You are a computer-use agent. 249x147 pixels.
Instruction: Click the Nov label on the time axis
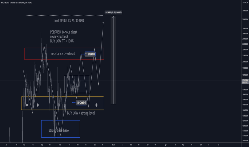click(x=78, y=145)
